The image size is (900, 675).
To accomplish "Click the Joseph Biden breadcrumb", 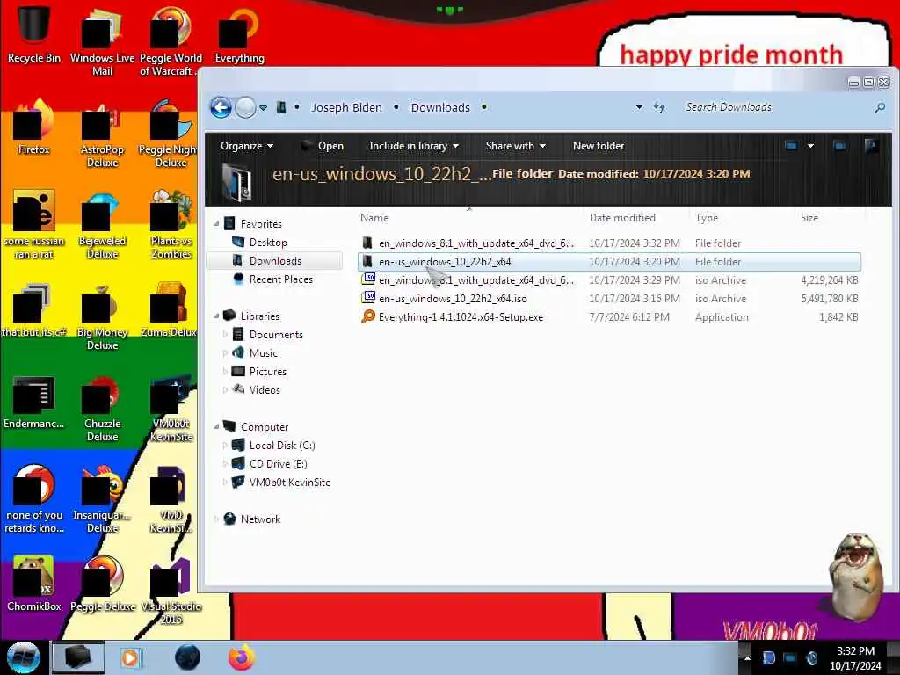I will pyautogui.click(x=346, y=107).
